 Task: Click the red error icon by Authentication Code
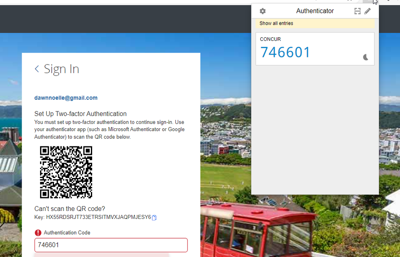tap(38, 233)
